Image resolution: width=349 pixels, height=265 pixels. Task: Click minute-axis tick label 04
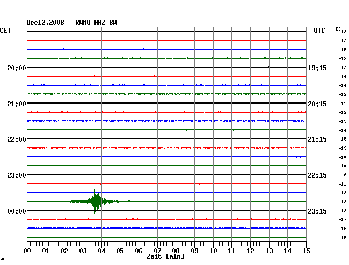point(101,251)
